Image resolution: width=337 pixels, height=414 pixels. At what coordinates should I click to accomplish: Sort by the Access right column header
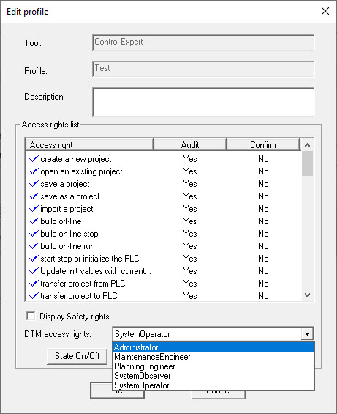(89, 144)
